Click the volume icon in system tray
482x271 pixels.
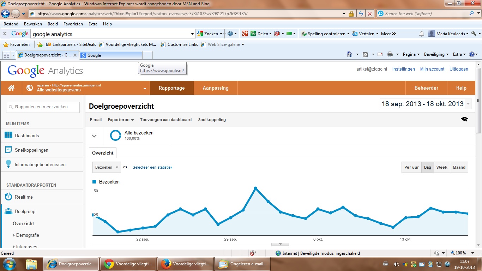[396, 264]
